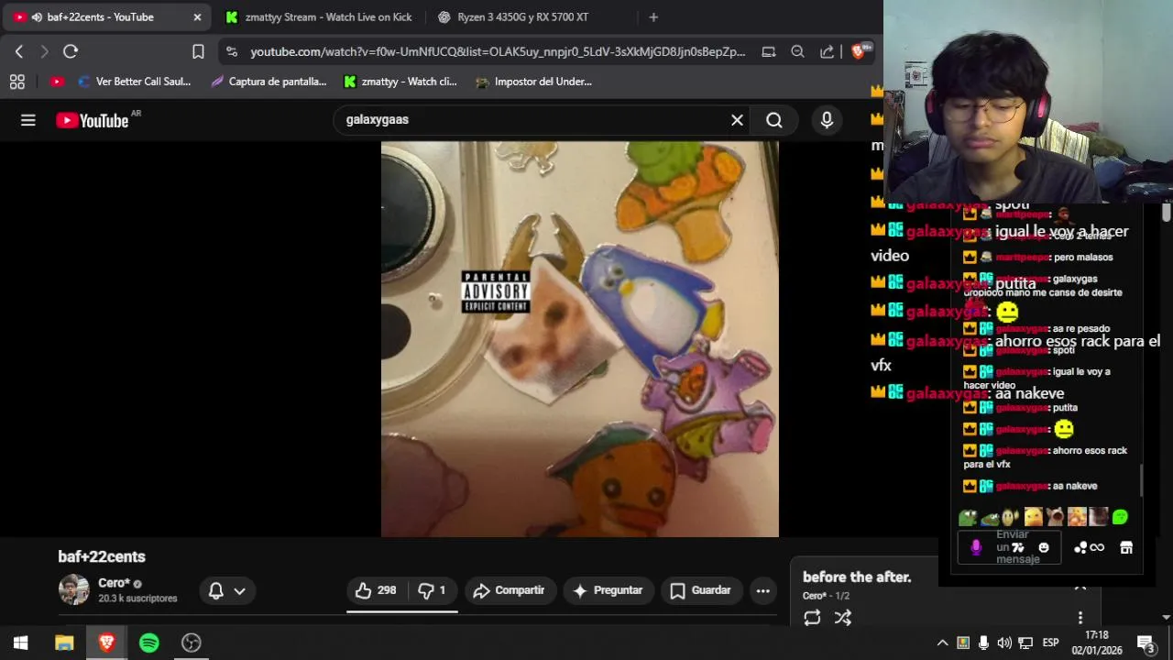1173x660 pixels.
Task: Open the taskbar clock 17:18
Action: pyautogui.click(x=1097, y=643)
